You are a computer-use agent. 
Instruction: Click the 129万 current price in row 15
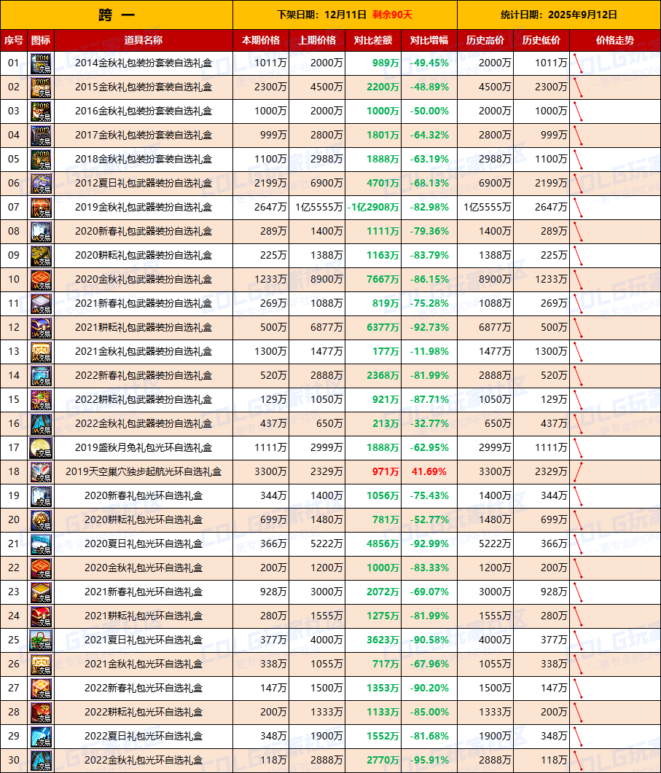pos(261,400)
